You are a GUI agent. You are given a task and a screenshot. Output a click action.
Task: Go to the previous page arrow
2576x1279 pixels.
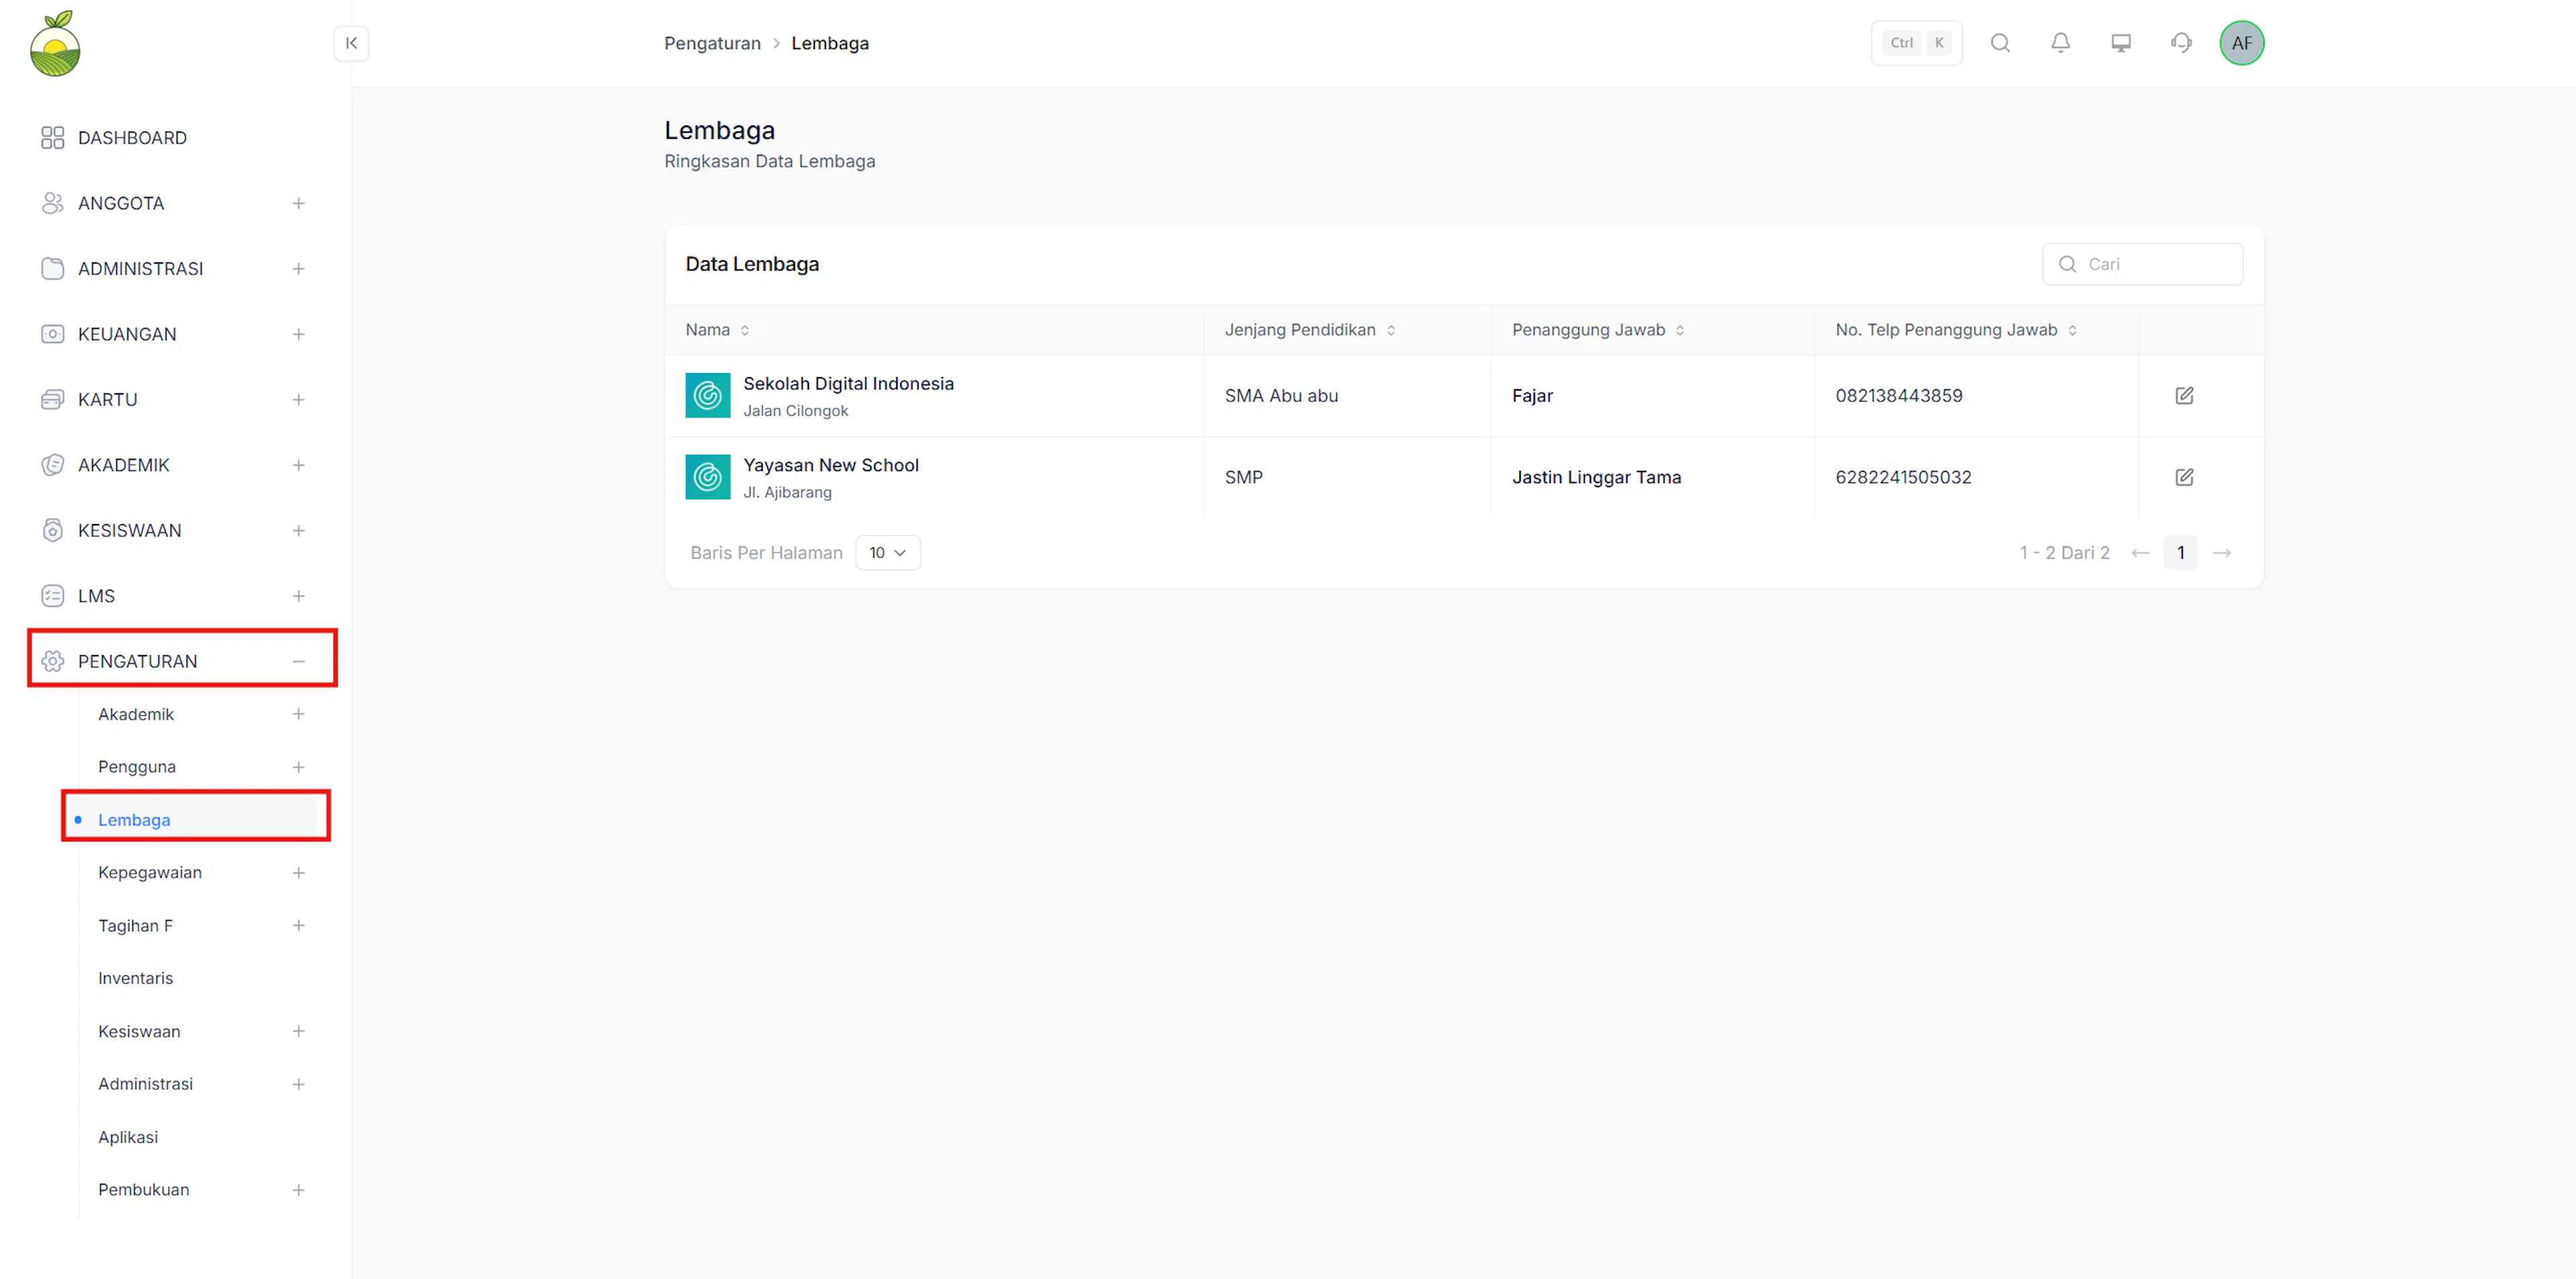point(2140,553)
